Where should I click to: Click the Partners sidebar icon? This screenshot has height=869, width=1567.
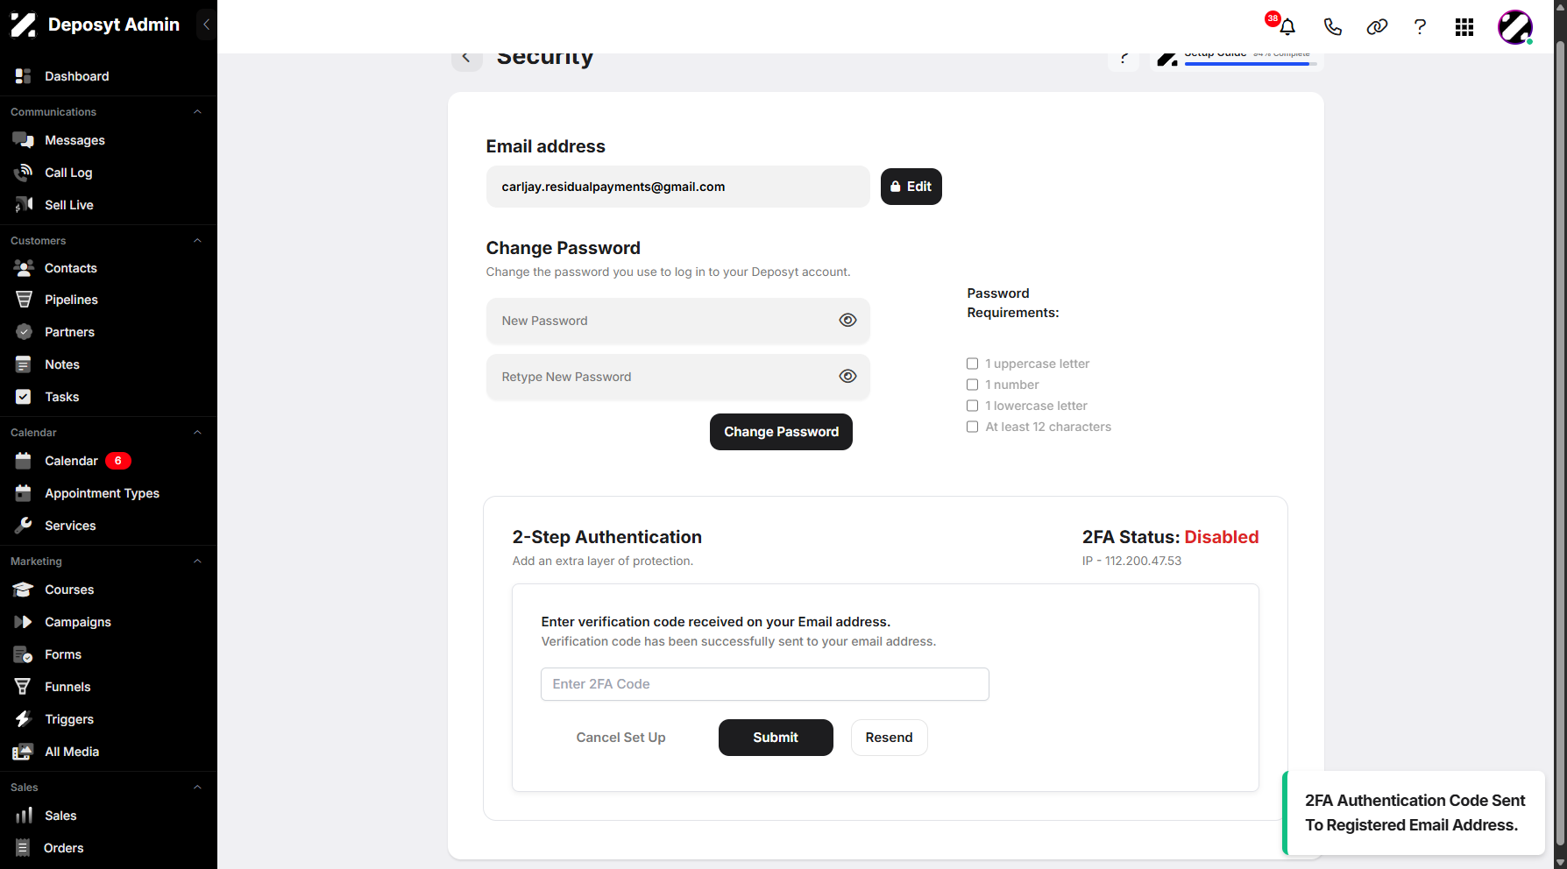pos(24,332)
